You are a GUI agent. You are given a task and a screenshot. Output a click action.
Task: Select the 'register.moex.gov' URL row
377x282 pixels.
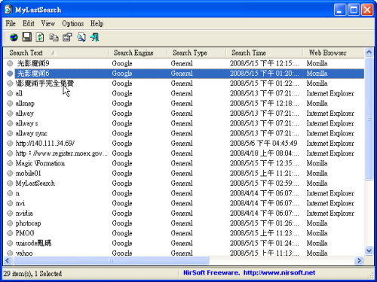pos(184,153)
